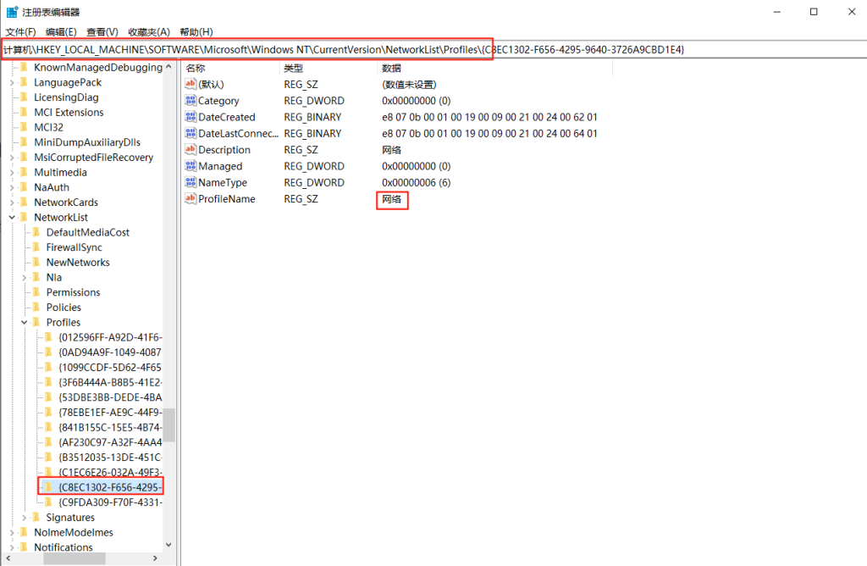
Task: Click the Category DWORD value icon
Action: click(191, 101)
